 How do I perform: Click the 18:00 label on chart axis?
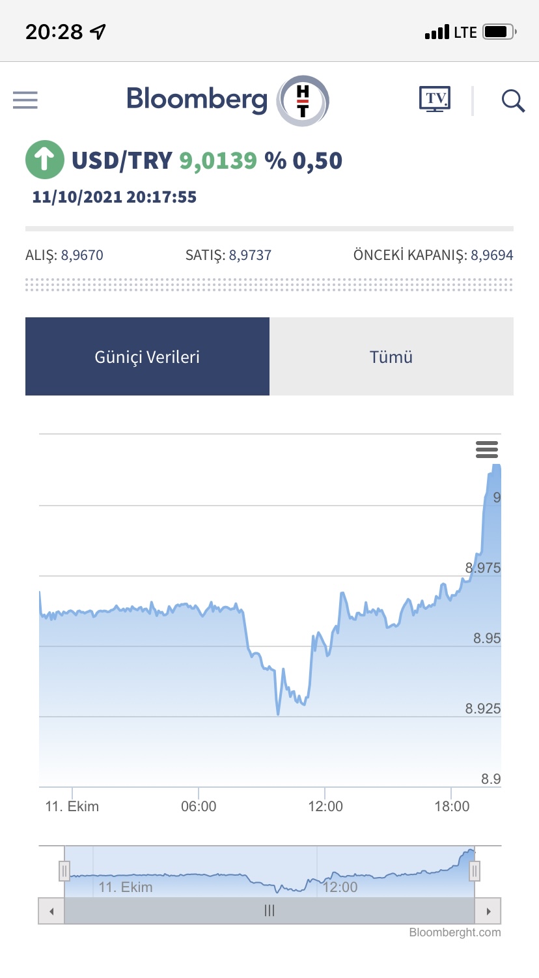coord(452,806)
